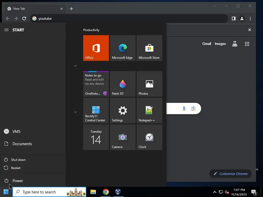The height and width of the screenshot is (197, 263).
Task: Close the New Tab tab
Action: pyautogui.click(x=62, y=9)
